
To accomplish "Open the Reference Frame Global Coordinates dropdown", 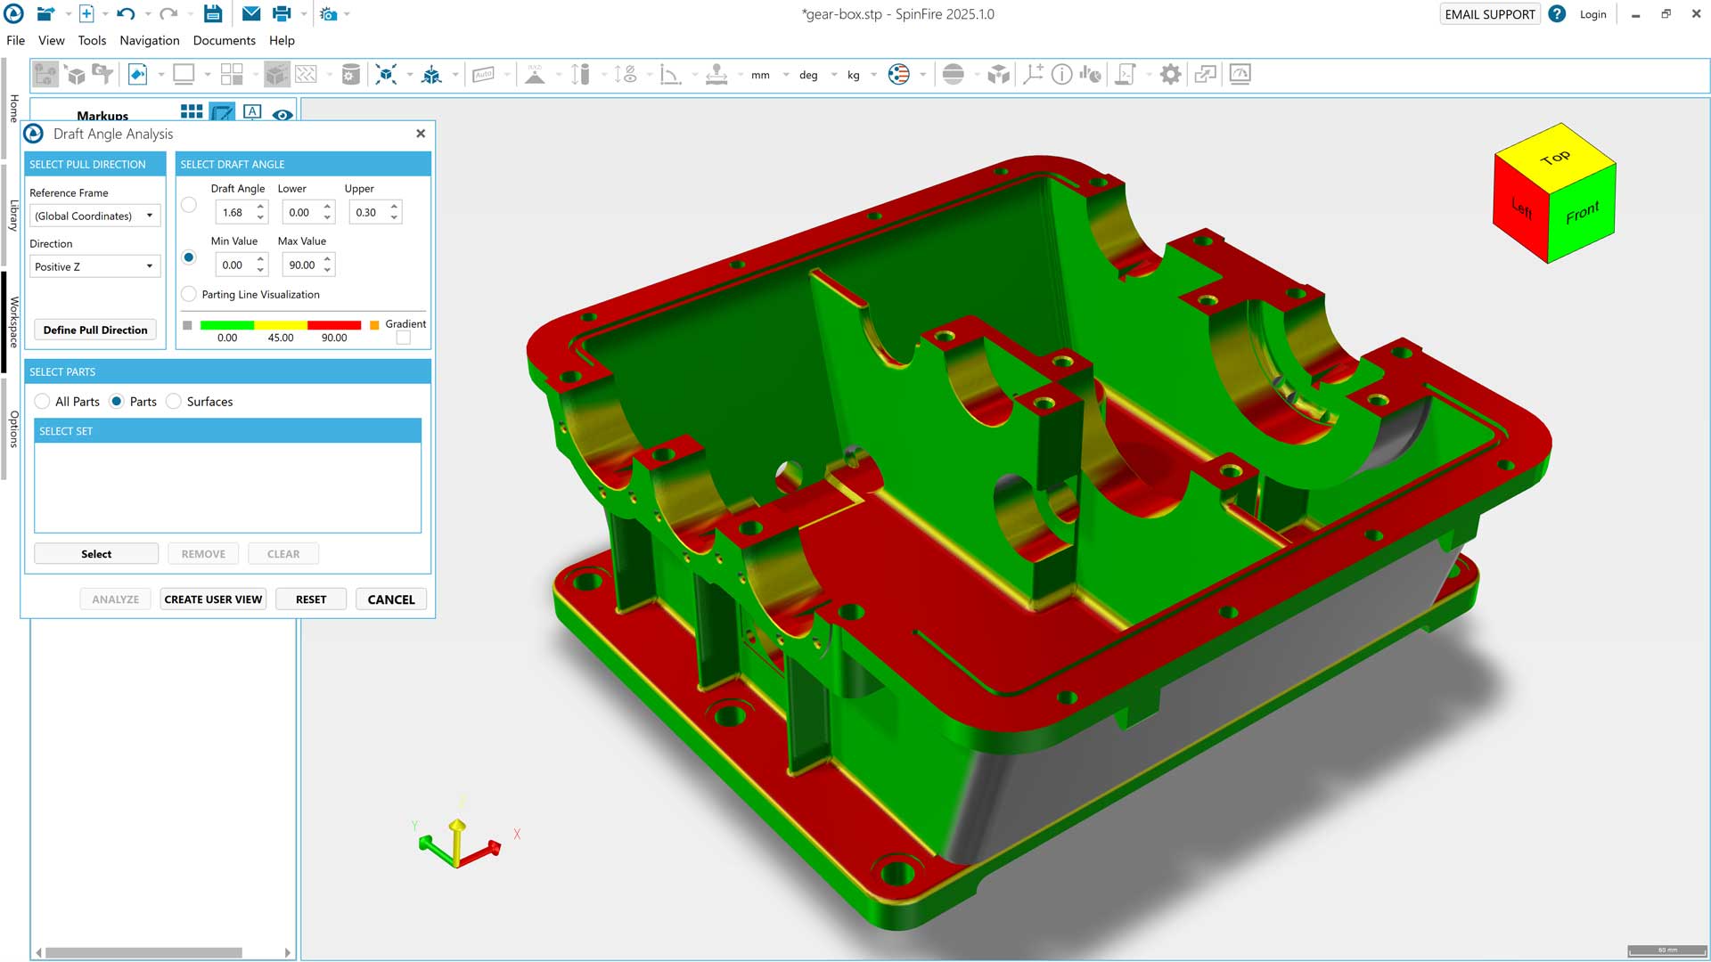I will pyautogui.click(x=94, y=216).
